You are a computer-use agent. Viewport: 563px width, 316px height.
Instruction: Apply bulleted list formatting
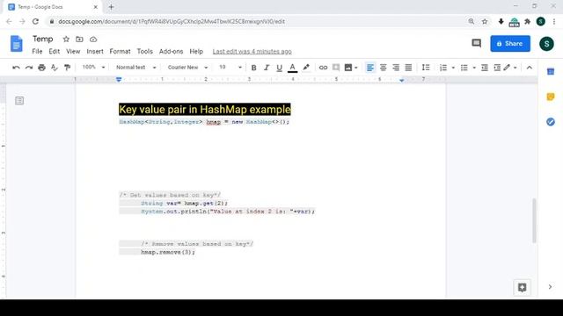[x=464, y=68]
